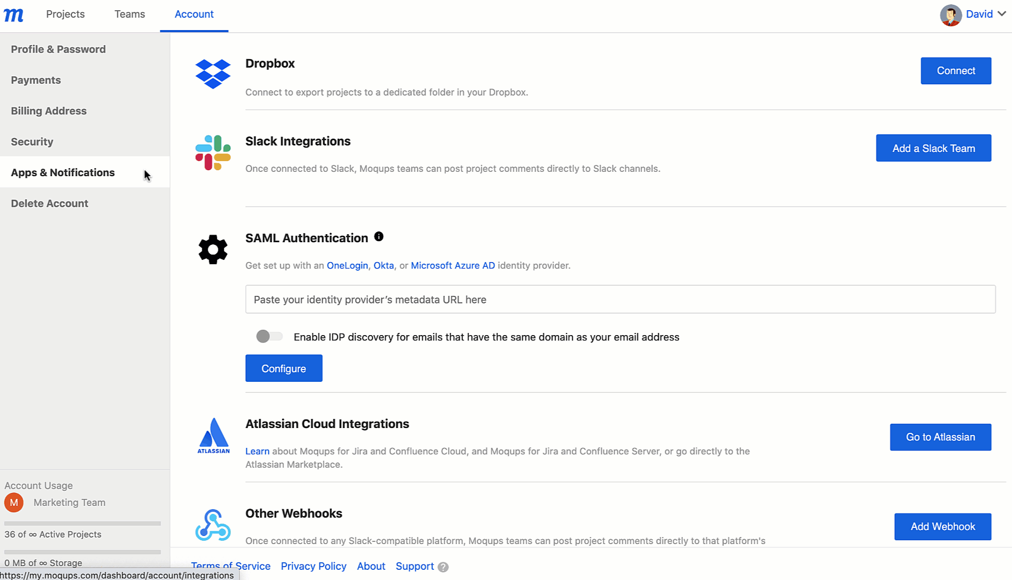
Task: Click the Active Projects usage bar
Action: 82,523
